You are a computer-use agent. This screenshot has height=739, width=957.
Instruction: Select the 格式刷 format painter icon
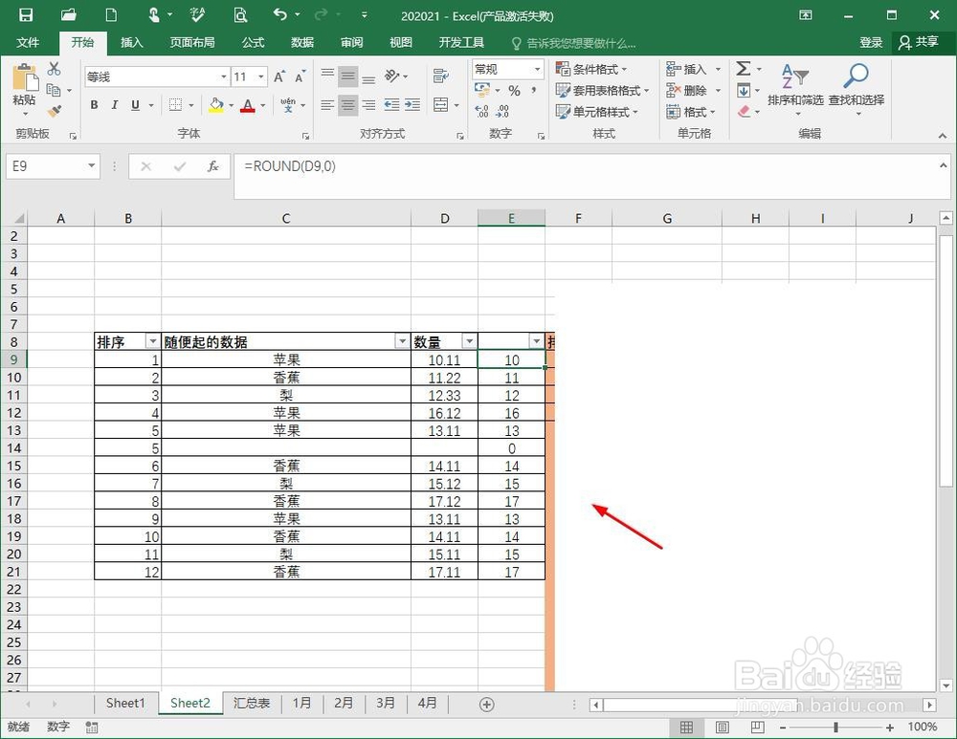tap(55, 111)
